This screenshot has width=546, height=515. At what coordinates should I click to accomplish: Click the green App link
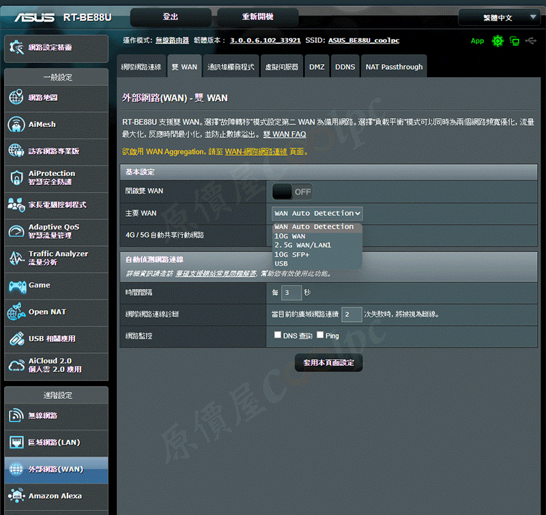pyautogui.click(x=477, y=41)
